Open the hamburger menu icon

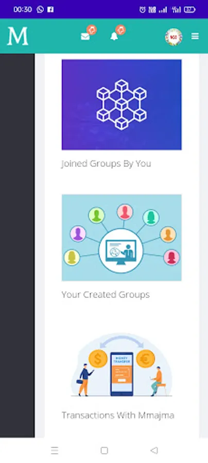[195, 36]
